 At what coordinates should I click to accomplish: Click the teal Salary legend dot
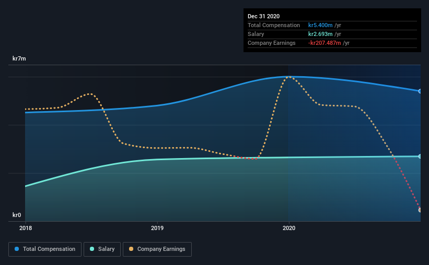point(92,249)
